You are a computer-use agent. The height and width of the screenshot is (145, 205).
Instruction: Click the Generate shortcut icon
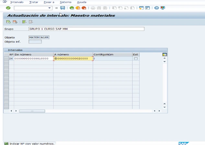(147, 8)
